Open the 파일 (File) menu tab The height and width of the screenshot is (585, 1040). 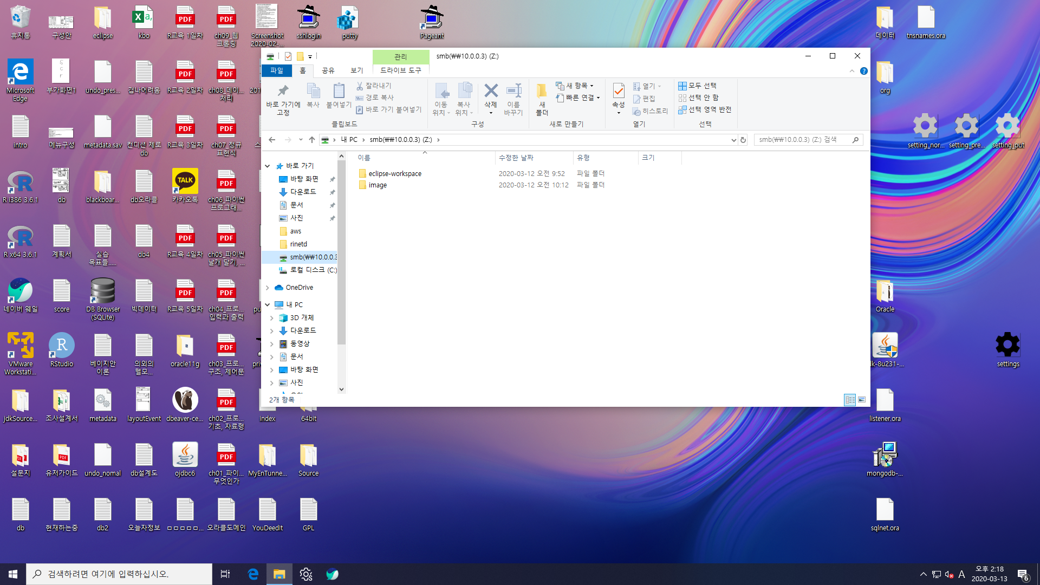(277, 70)
